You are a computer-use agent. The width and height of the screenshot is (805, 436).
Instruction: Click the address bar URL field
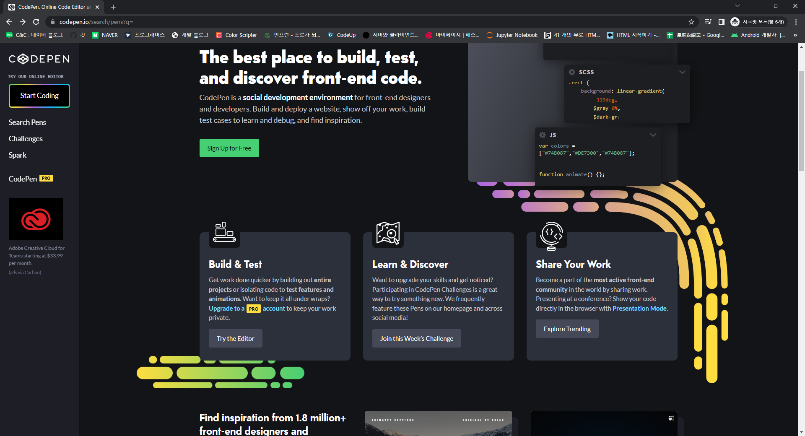point(369,22)
